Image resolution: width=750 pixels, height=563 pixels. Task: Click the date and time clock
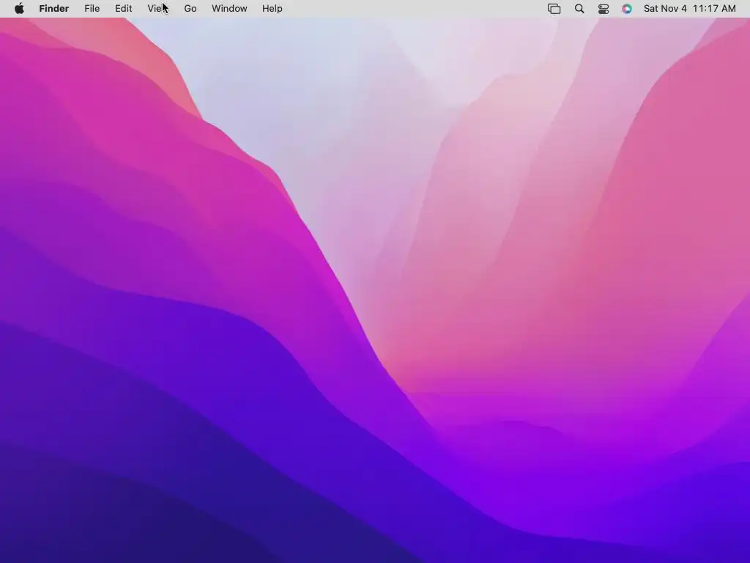click(690, 9)
